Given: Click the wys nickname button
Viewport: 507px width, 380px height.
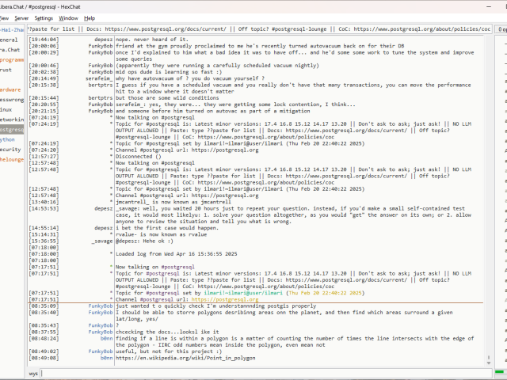Looking at the screenshot, I should coord(34,372).
